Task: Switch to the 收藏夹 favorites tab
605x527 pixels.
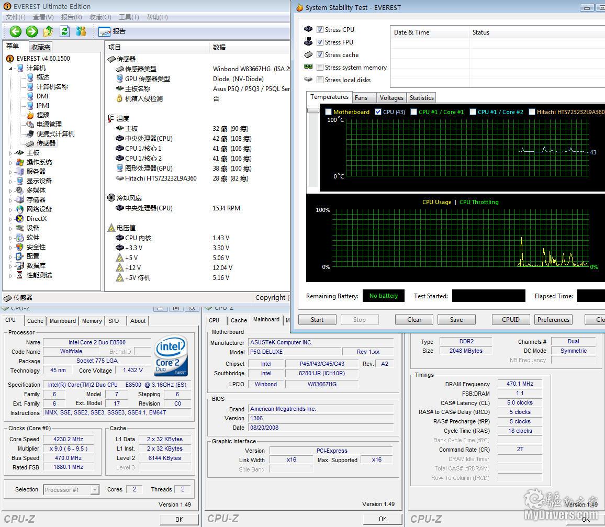Action: [x=40, y=47]
